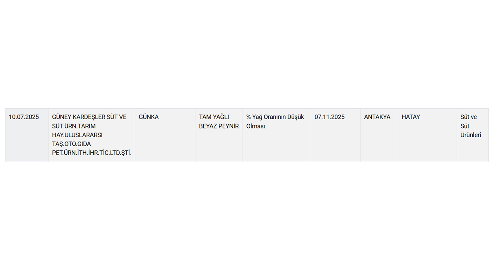This screenshot has width=493, height=277.
Task: Click the HATAY province cell
Action: [428, 135]
